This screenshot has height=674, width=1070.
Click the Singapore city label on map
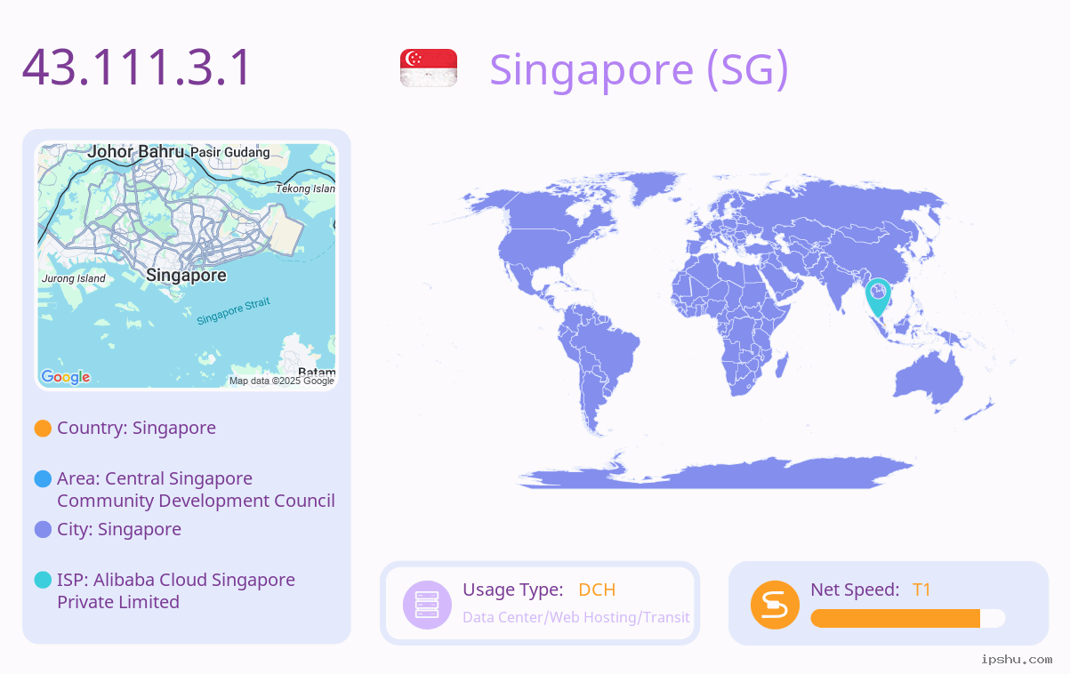pyautogui.click(x=186, y=276)
